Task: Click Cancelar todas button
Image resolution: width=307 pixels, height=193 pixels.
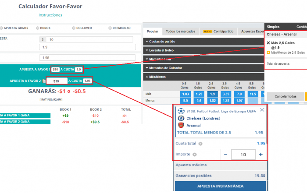Action: point(286,96)
